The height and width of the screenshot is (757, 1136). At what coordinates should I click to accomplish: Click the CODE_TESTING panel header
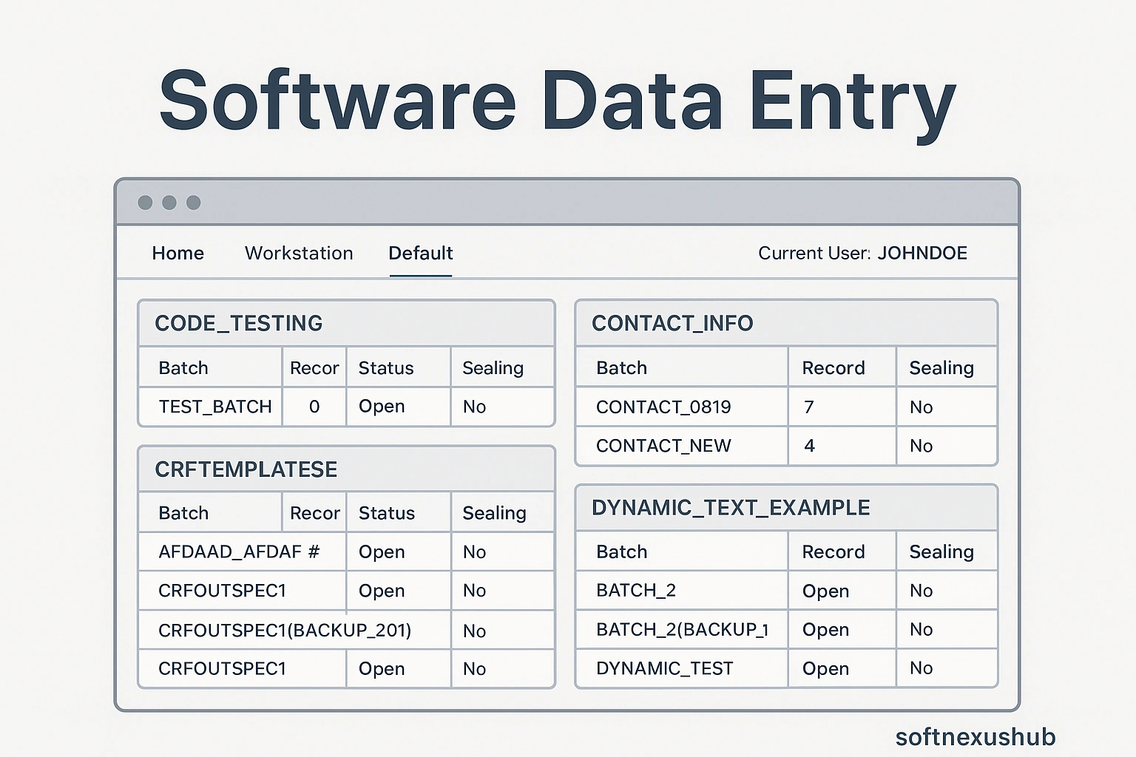tap(238, 323)
